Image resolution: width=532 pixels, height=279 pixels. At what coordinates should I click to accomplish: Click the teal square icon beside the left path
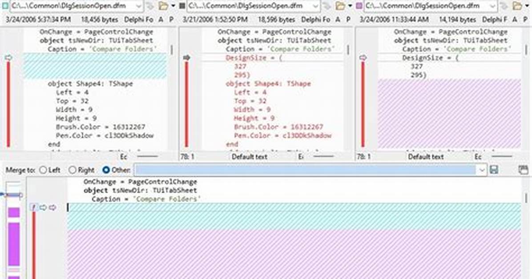click(x=5, y=6)
